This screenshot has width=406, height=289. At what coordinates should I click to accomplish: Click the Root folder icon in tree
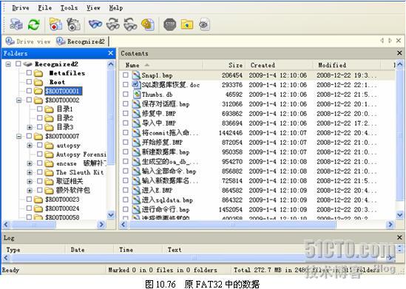[x=38, y=82]
